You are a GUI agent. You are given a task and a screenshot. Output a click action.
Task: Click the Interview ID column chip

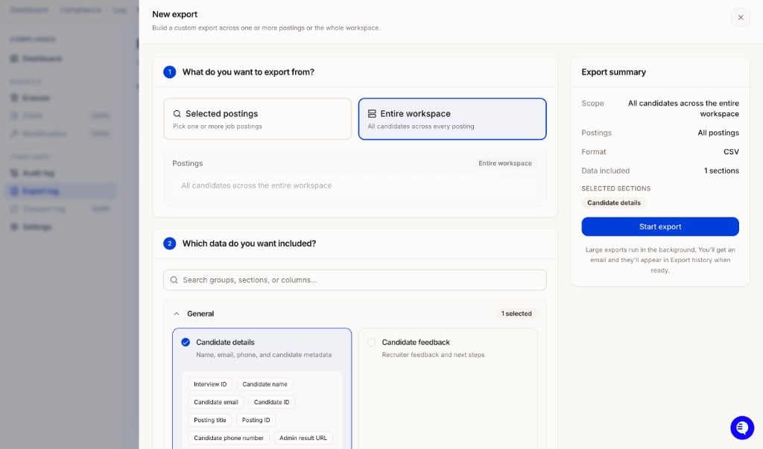tap(210, 384)
